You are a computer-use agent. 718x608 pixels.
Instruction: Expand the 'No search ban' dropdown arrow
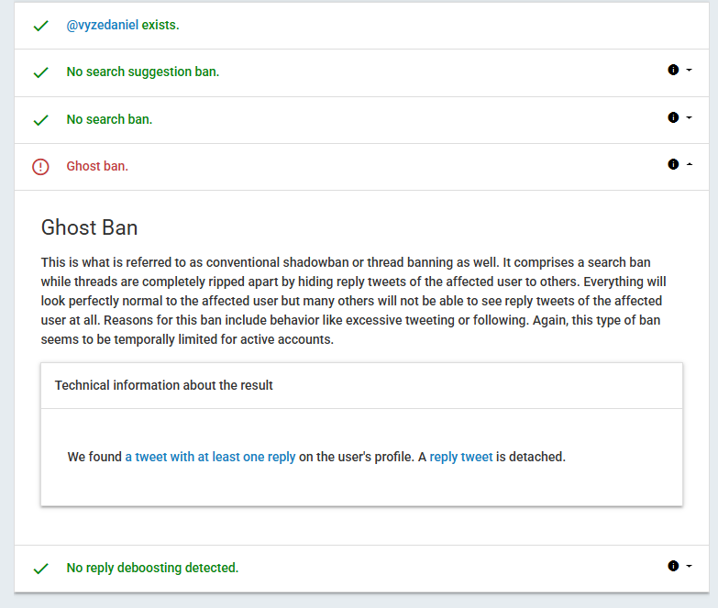[x=690, y=117]
